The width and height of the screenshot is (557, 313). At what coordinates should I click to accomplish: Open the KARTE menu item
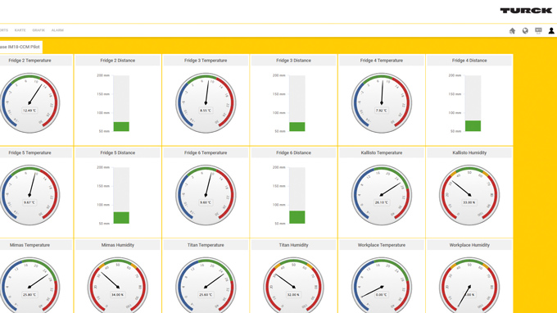(x=20, y=30)
